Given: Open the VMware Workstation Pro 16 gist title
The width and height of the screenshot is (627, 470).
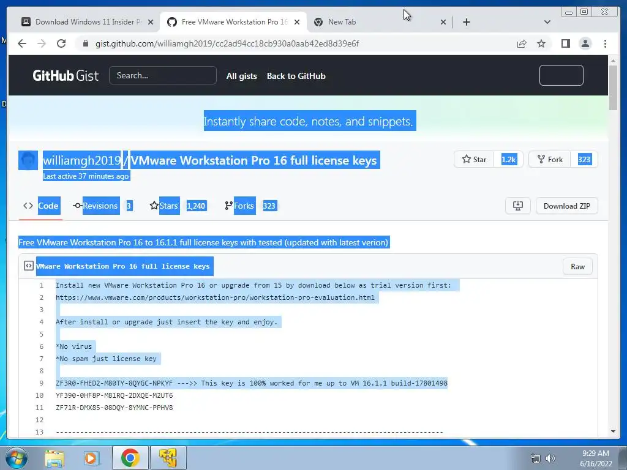Looking at the screenshot, I should (253, 160).
